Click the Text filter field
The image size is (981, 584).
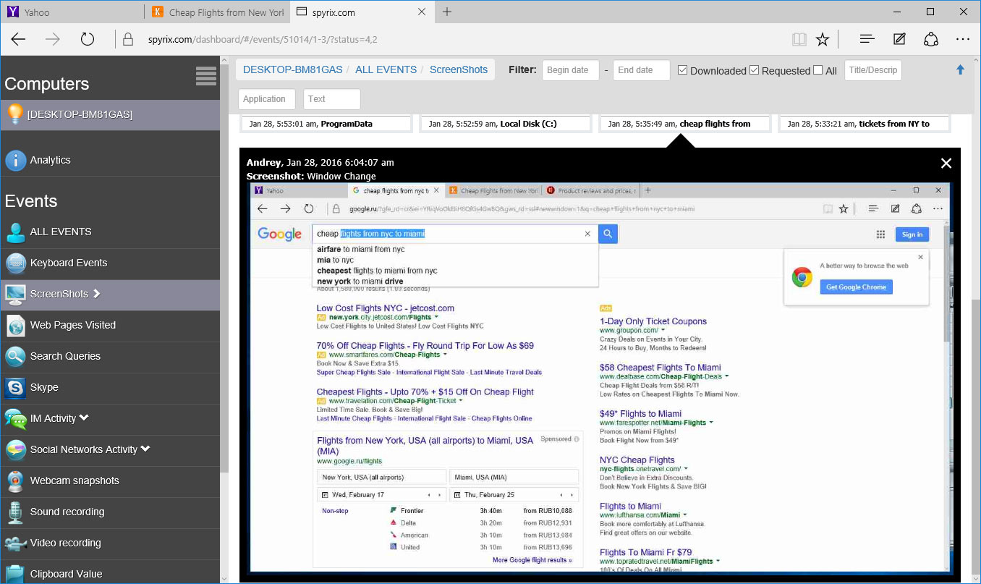[331, 99]
